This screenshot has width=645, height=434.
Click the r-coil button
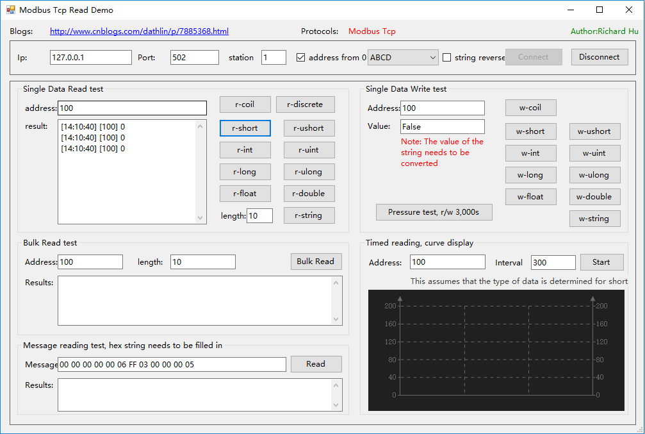click(245, 104)
